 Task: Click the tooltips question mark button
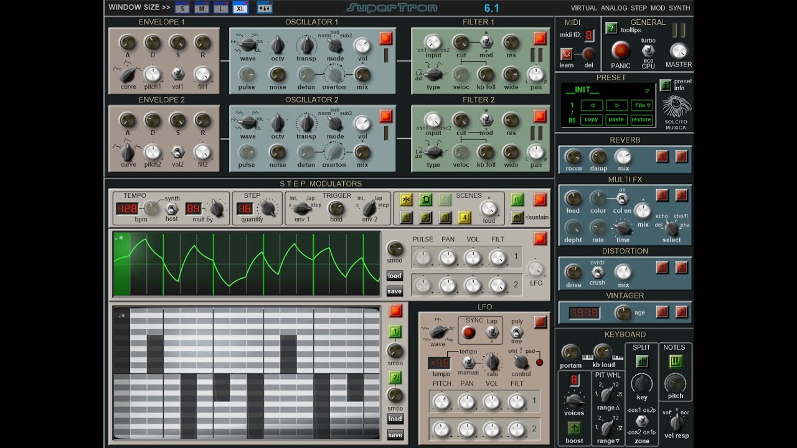coord(611,28)
